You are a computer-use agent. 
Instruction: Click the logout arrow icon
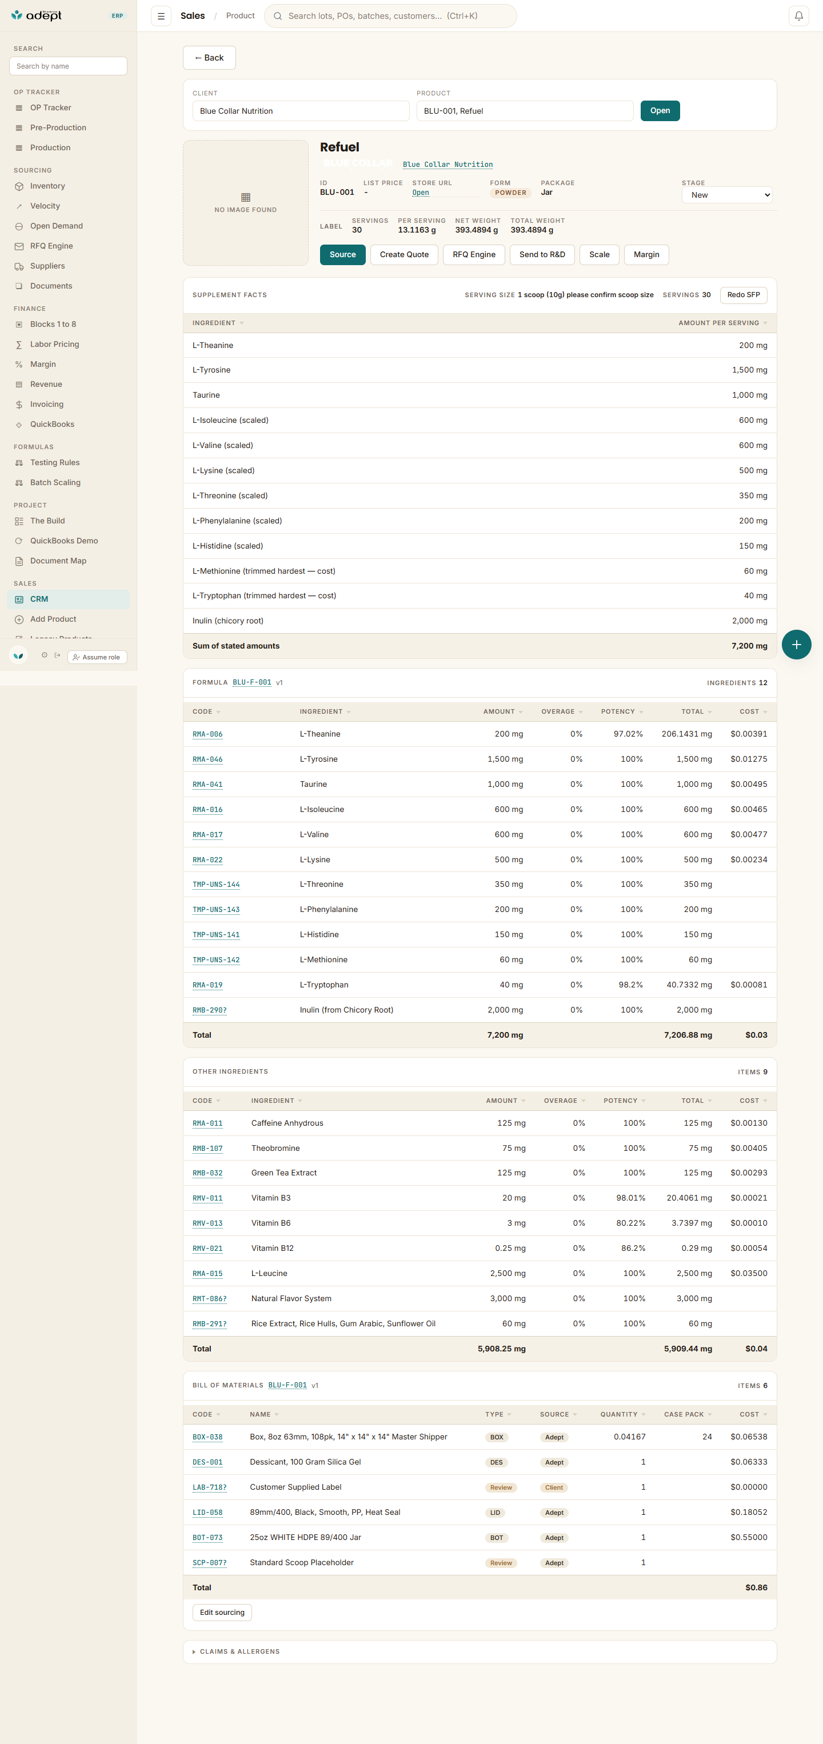(58, 655)
